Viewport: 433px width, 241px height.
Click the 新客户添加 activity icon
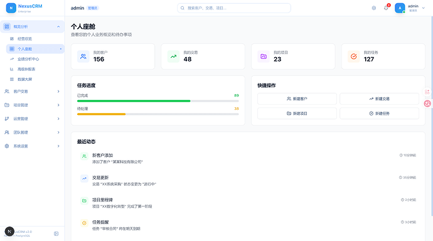pos(84,156)
